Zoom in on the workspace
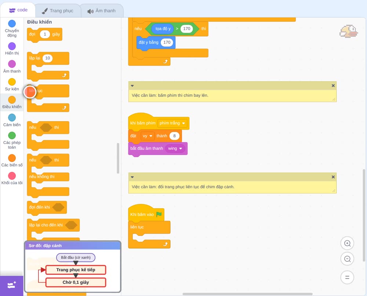367x296 pixels. pos(347,243)
